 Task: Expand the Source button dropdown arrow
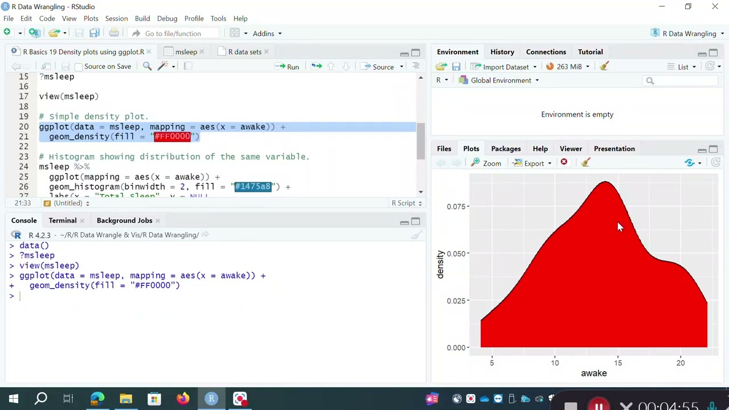tap(402, 67)
